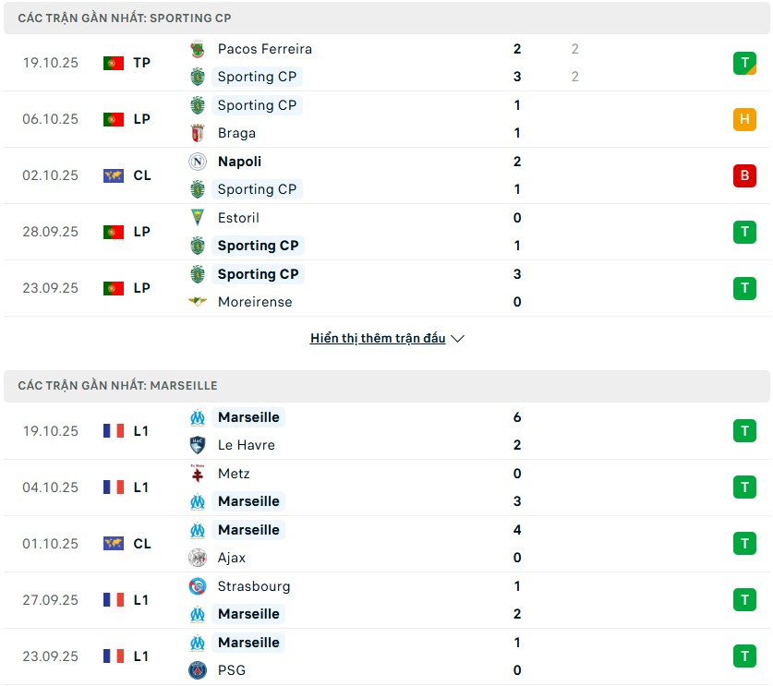Click the Metz club crest
Image resolution: width=773 pixels, height=686 pixels.
point(196,474)
